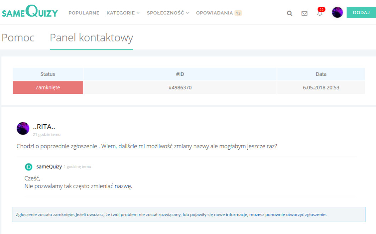376x234 pixels.
Task: Click the ticket ID #4986370
Action: (x=180, y=87)
